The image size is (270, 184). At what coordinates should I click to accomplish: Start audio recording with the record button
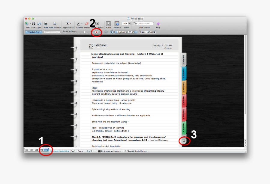click(x=96, y=32)
